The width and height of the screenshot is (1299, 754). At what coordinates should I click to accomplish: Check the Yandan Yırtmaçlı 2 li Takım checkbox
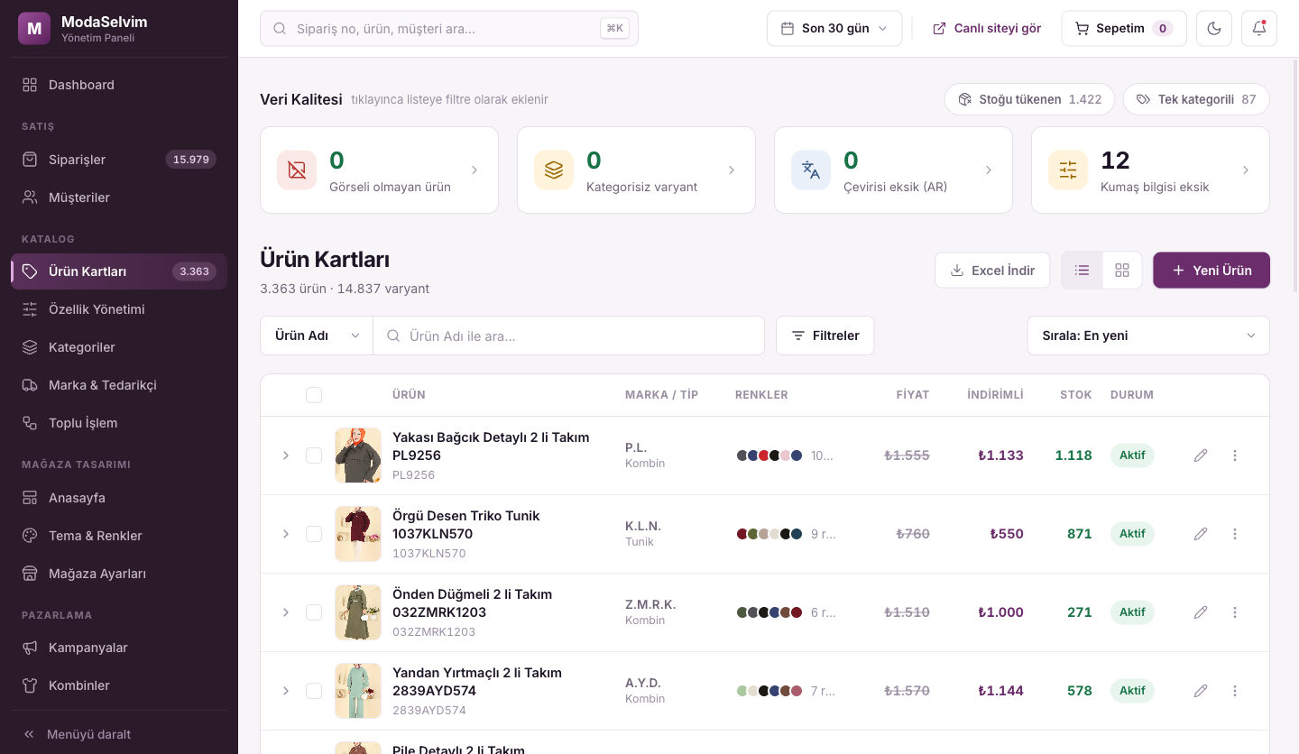[314, 691]
